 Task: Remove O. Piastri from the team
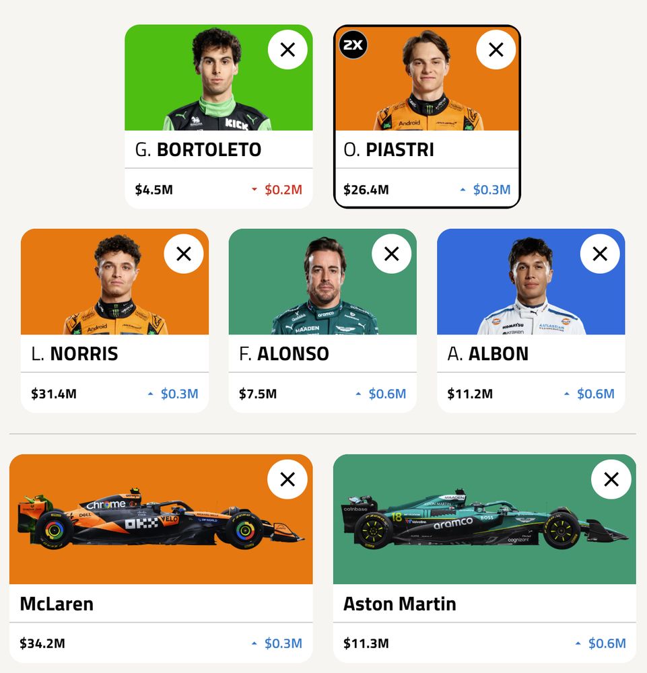(496, 50)
